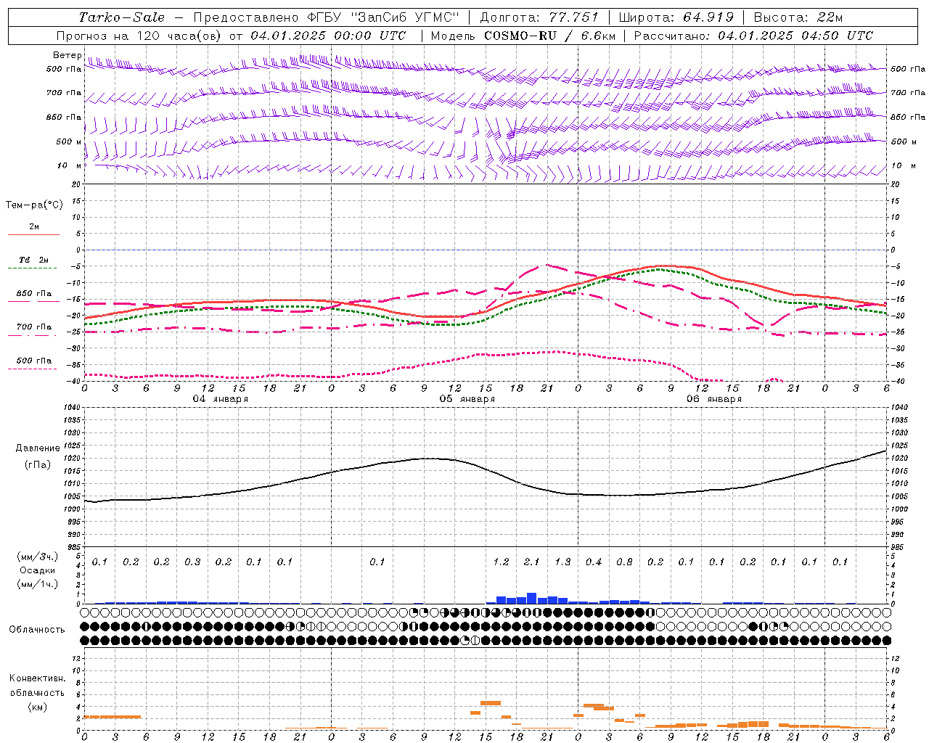Image resolution: width=929 pixels, height=743 pixels.
Task: Click the date label 05 января
Action: [467, 399]
